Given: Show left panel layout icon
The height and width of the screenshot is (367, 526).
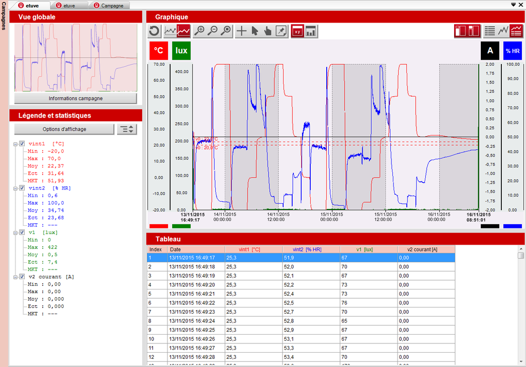Looking at the screenshot, I should point(461,31).
